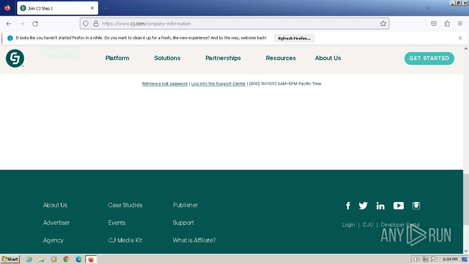Launch Internet Explorer from taskbar
469x264 pixels.
click(29, 259)
